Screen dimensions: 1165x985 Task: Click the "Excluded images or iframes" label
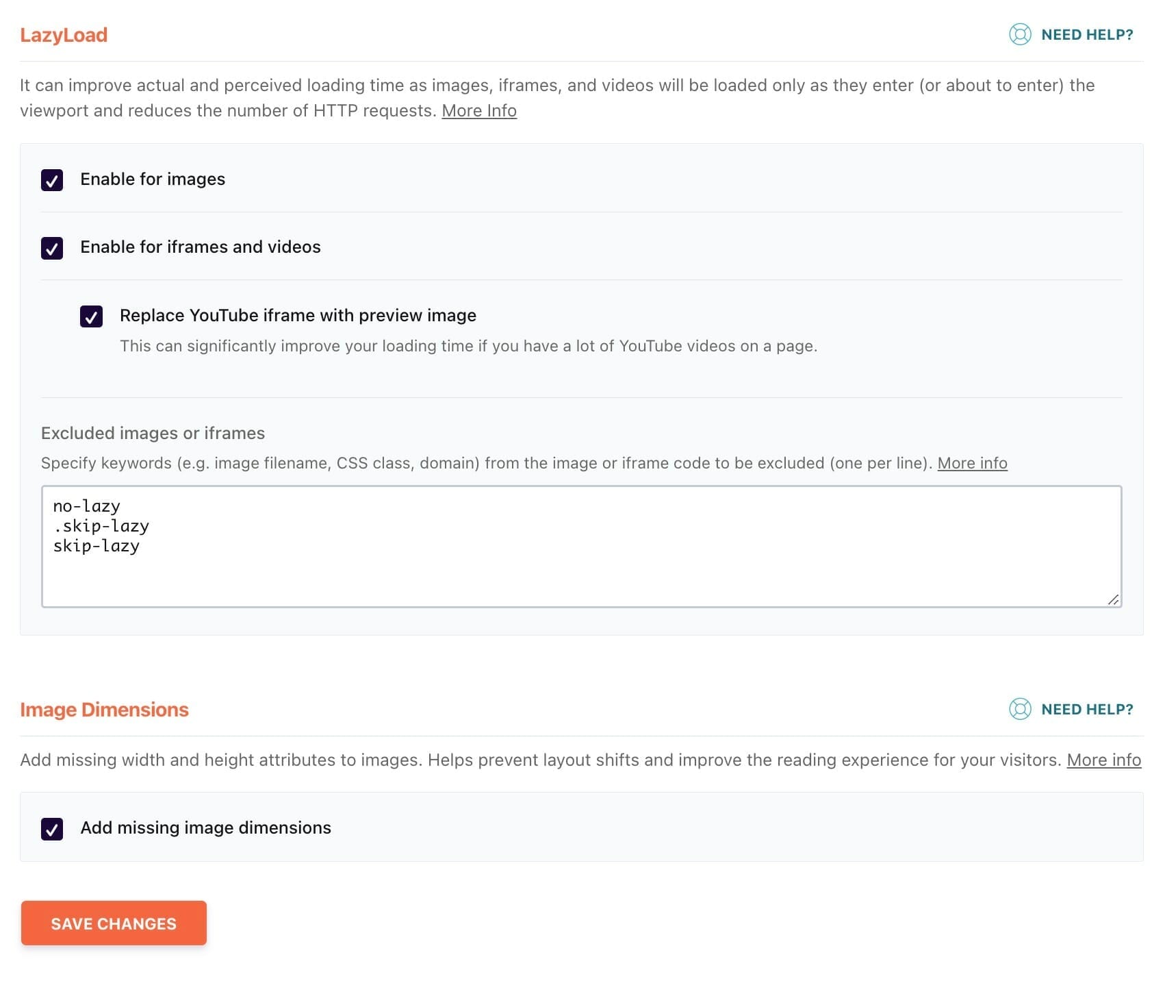(153, 433)
